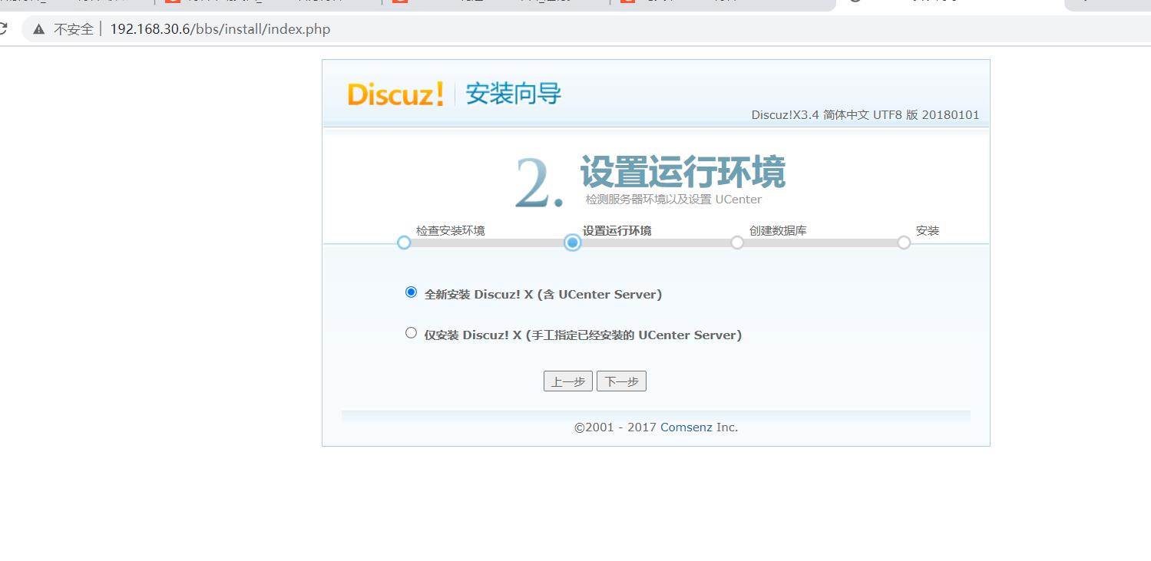Click the 安装 final step circle marker
Screen dimensions: 1151x561
tap(904, 243)
